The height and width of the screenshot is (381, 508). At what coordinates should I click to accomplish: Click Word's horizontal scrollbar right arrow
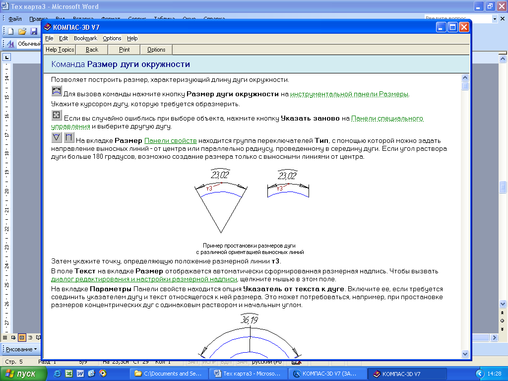(x=494, y=337)
